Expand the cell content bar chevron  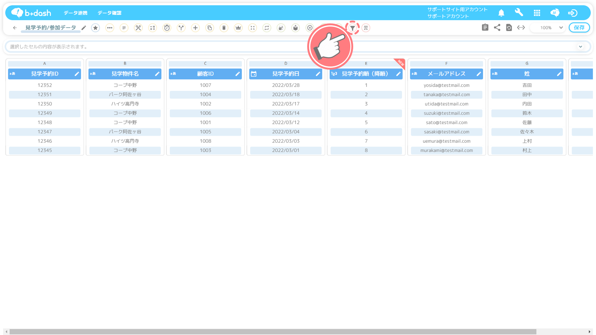580,47
